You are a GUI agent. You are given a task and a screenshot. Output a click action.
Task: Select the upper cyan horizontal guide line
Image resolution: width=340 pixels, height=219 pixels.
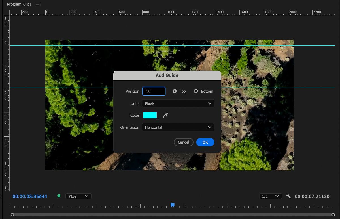pos(28,45)
